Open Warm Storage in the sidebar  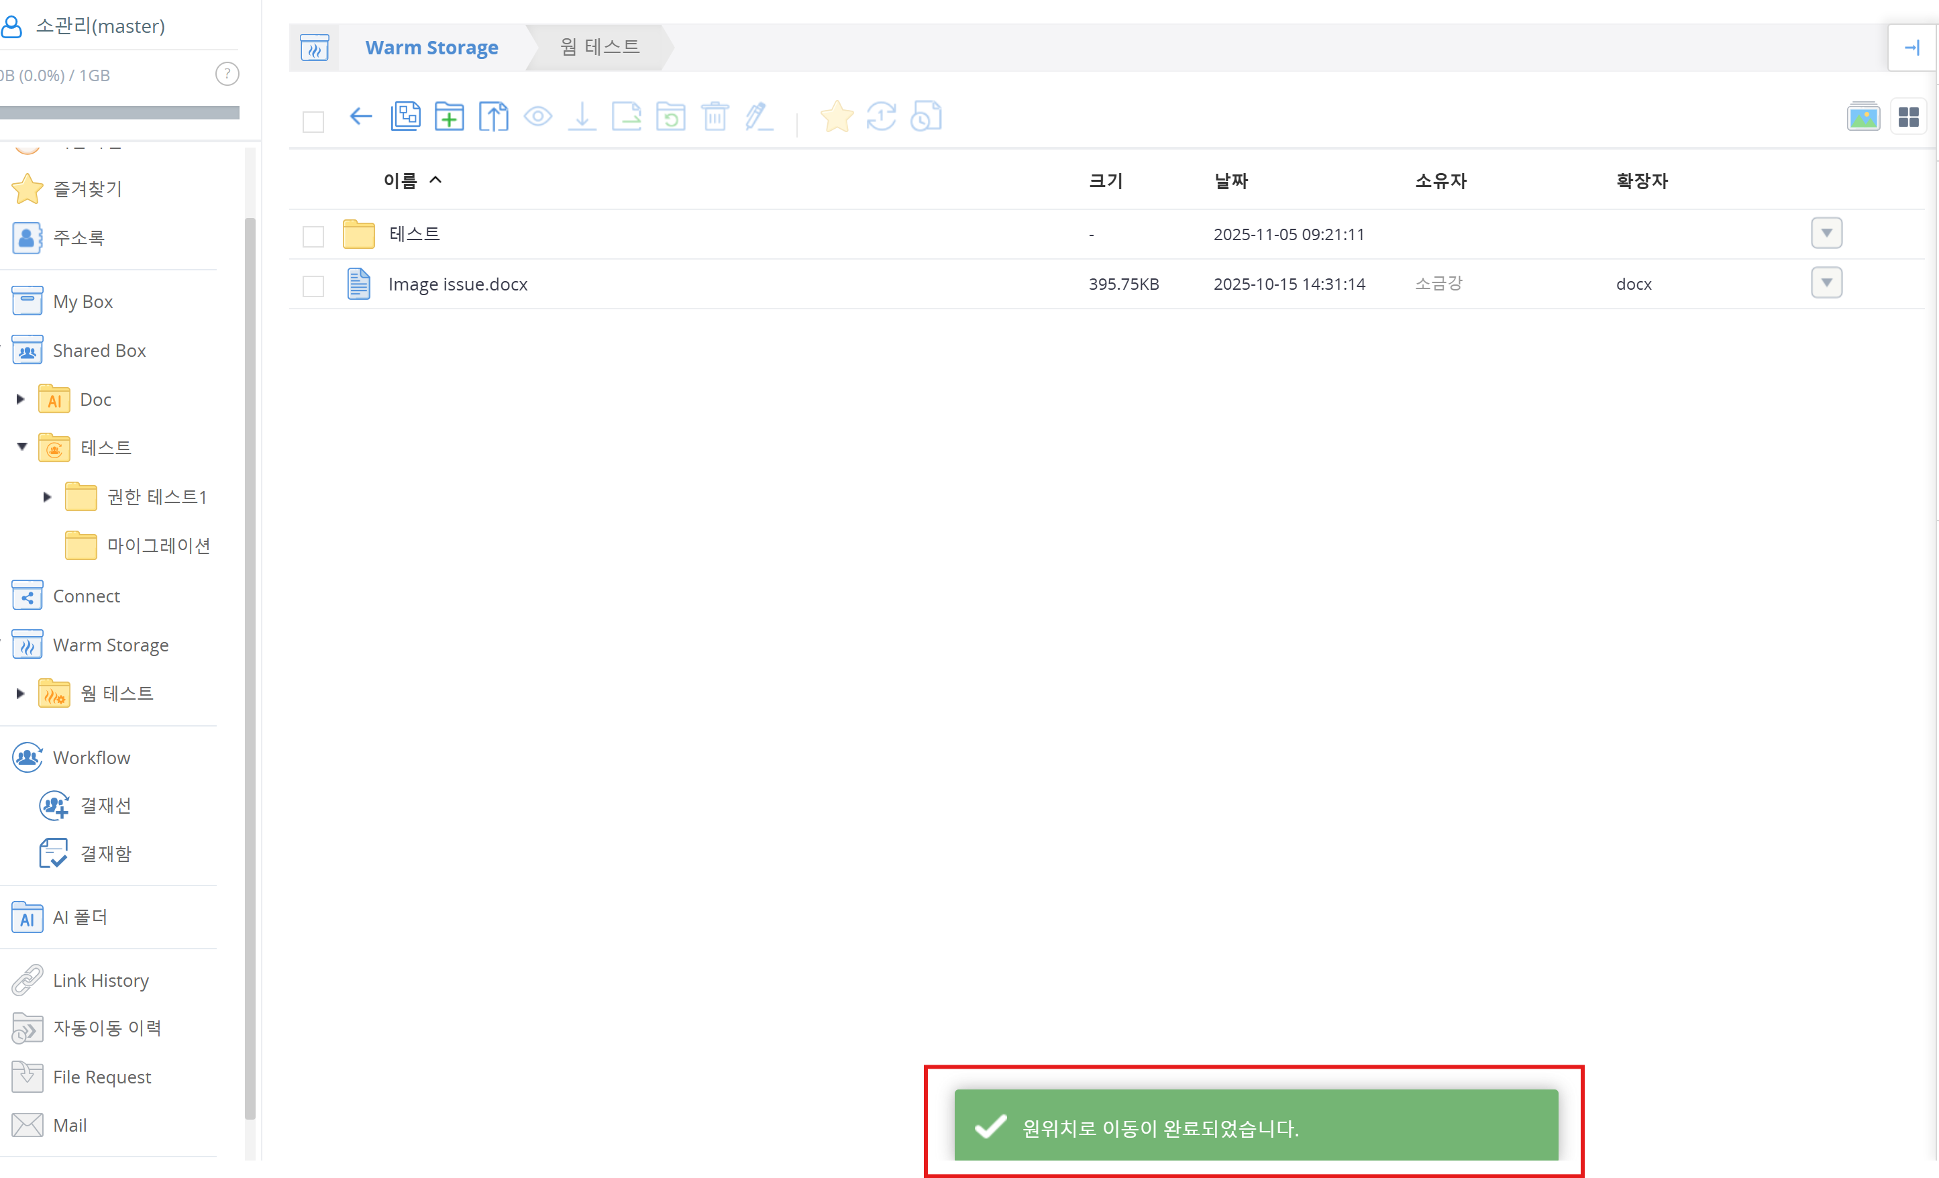(110, 645)
